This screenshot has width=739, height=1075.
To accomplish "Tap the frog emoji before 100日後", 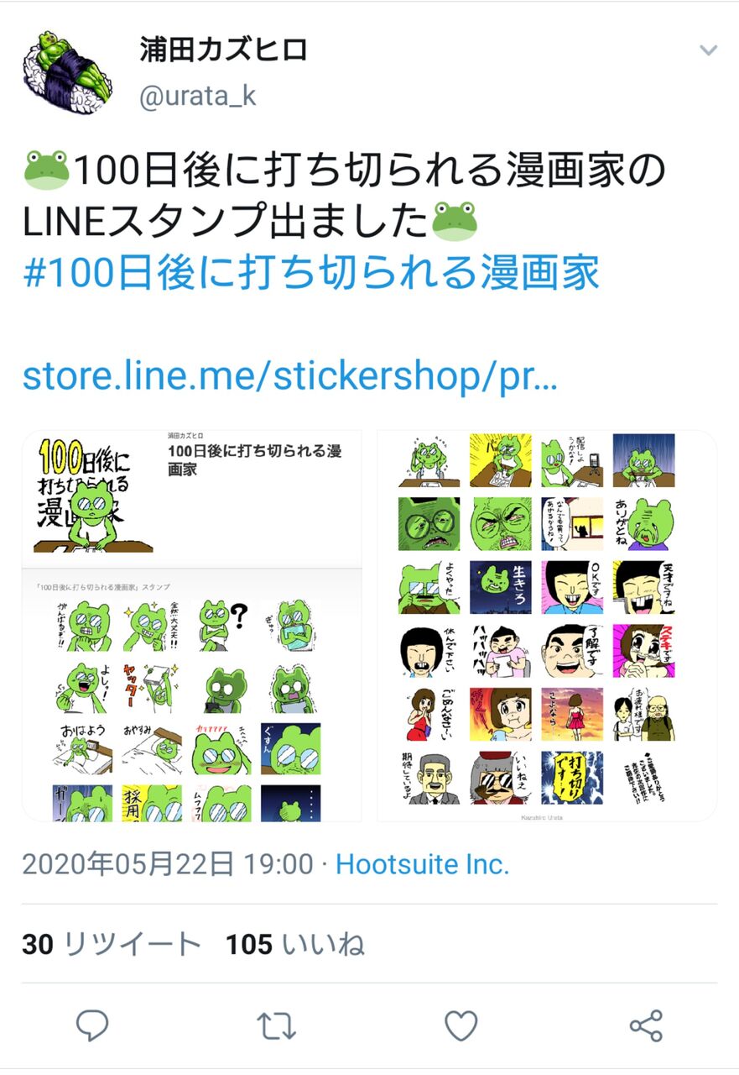I will click(x=47, y=170).
